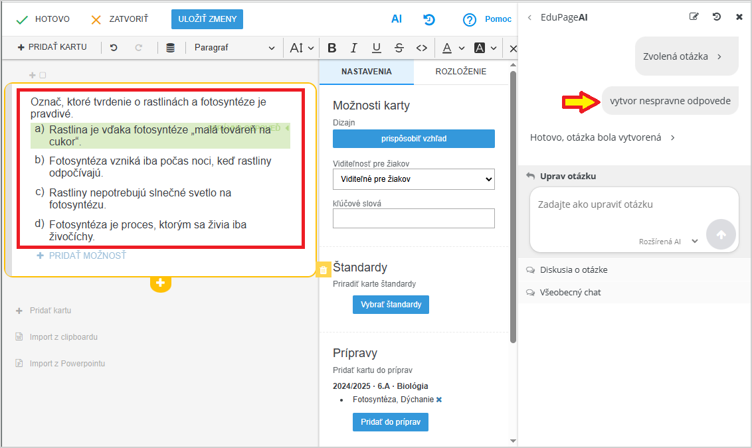Click the strikethrough formatting icon
This screenshot has width=752, height=448.
click(399, 48)
